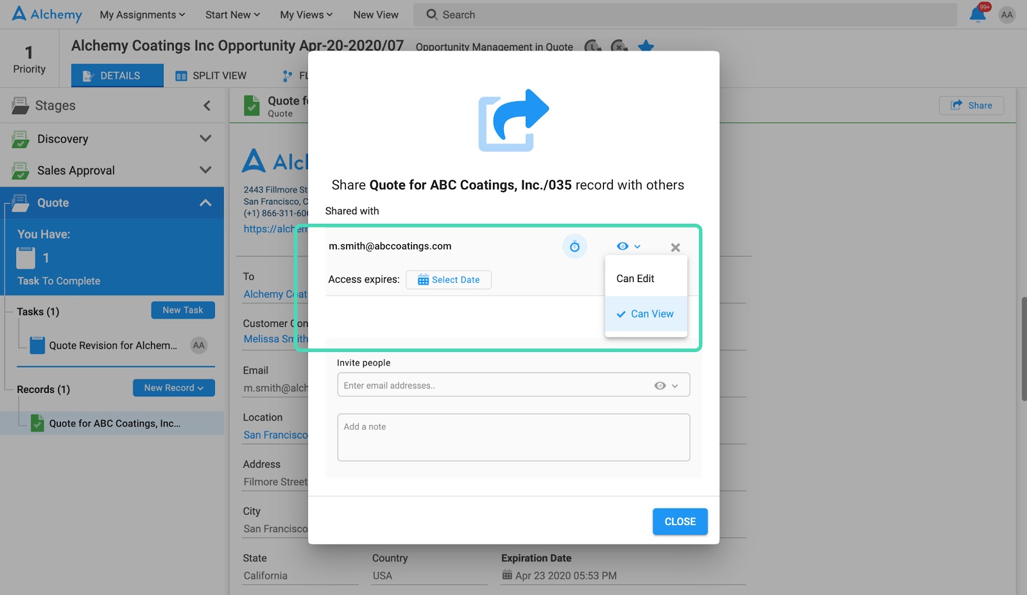Viewport: 1027px width, 595px height.
Task: Remove m.smith@abccoatings.com from shared list
Action: coord(675,247)
